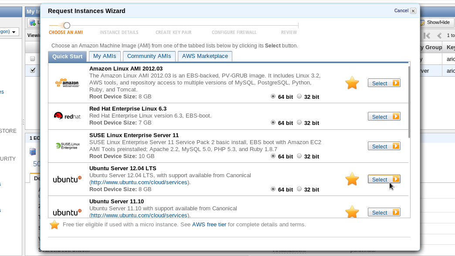Click the Show/Hide icon in background toolbar
455x256 pixels.
click(x=422, y=23)
